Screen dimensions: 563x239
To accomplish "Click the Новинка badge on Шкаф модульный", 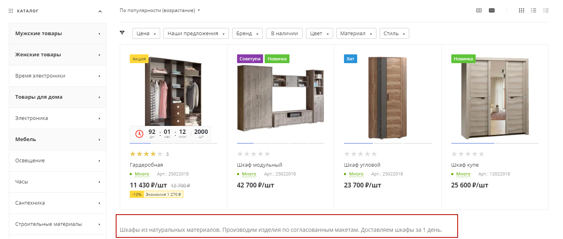I will coord(277,59).
